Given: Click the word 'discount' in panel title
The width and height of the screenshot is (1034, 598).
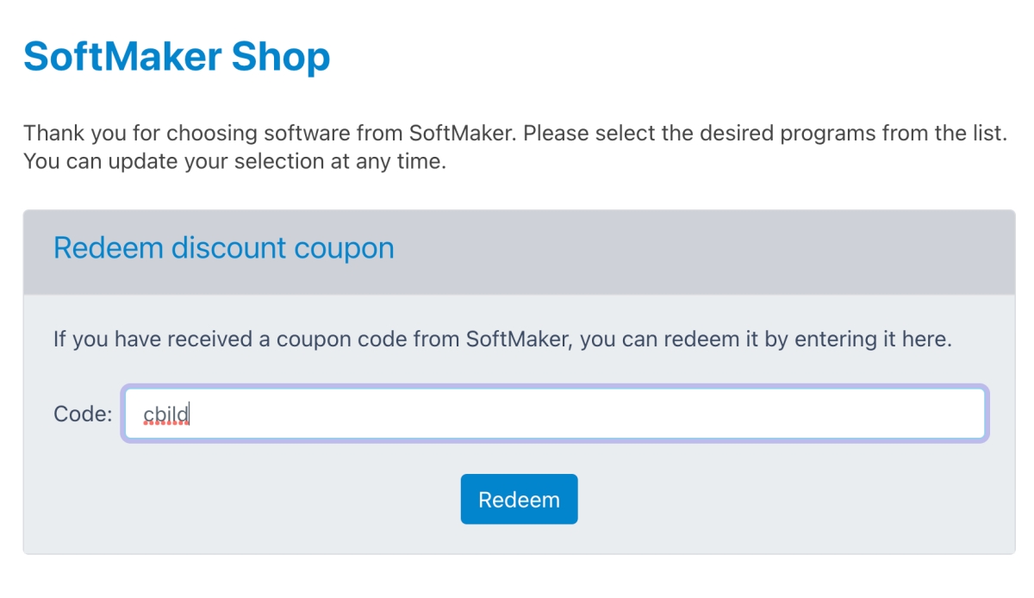Looking at the screenshot, I should tap(228, 248).
